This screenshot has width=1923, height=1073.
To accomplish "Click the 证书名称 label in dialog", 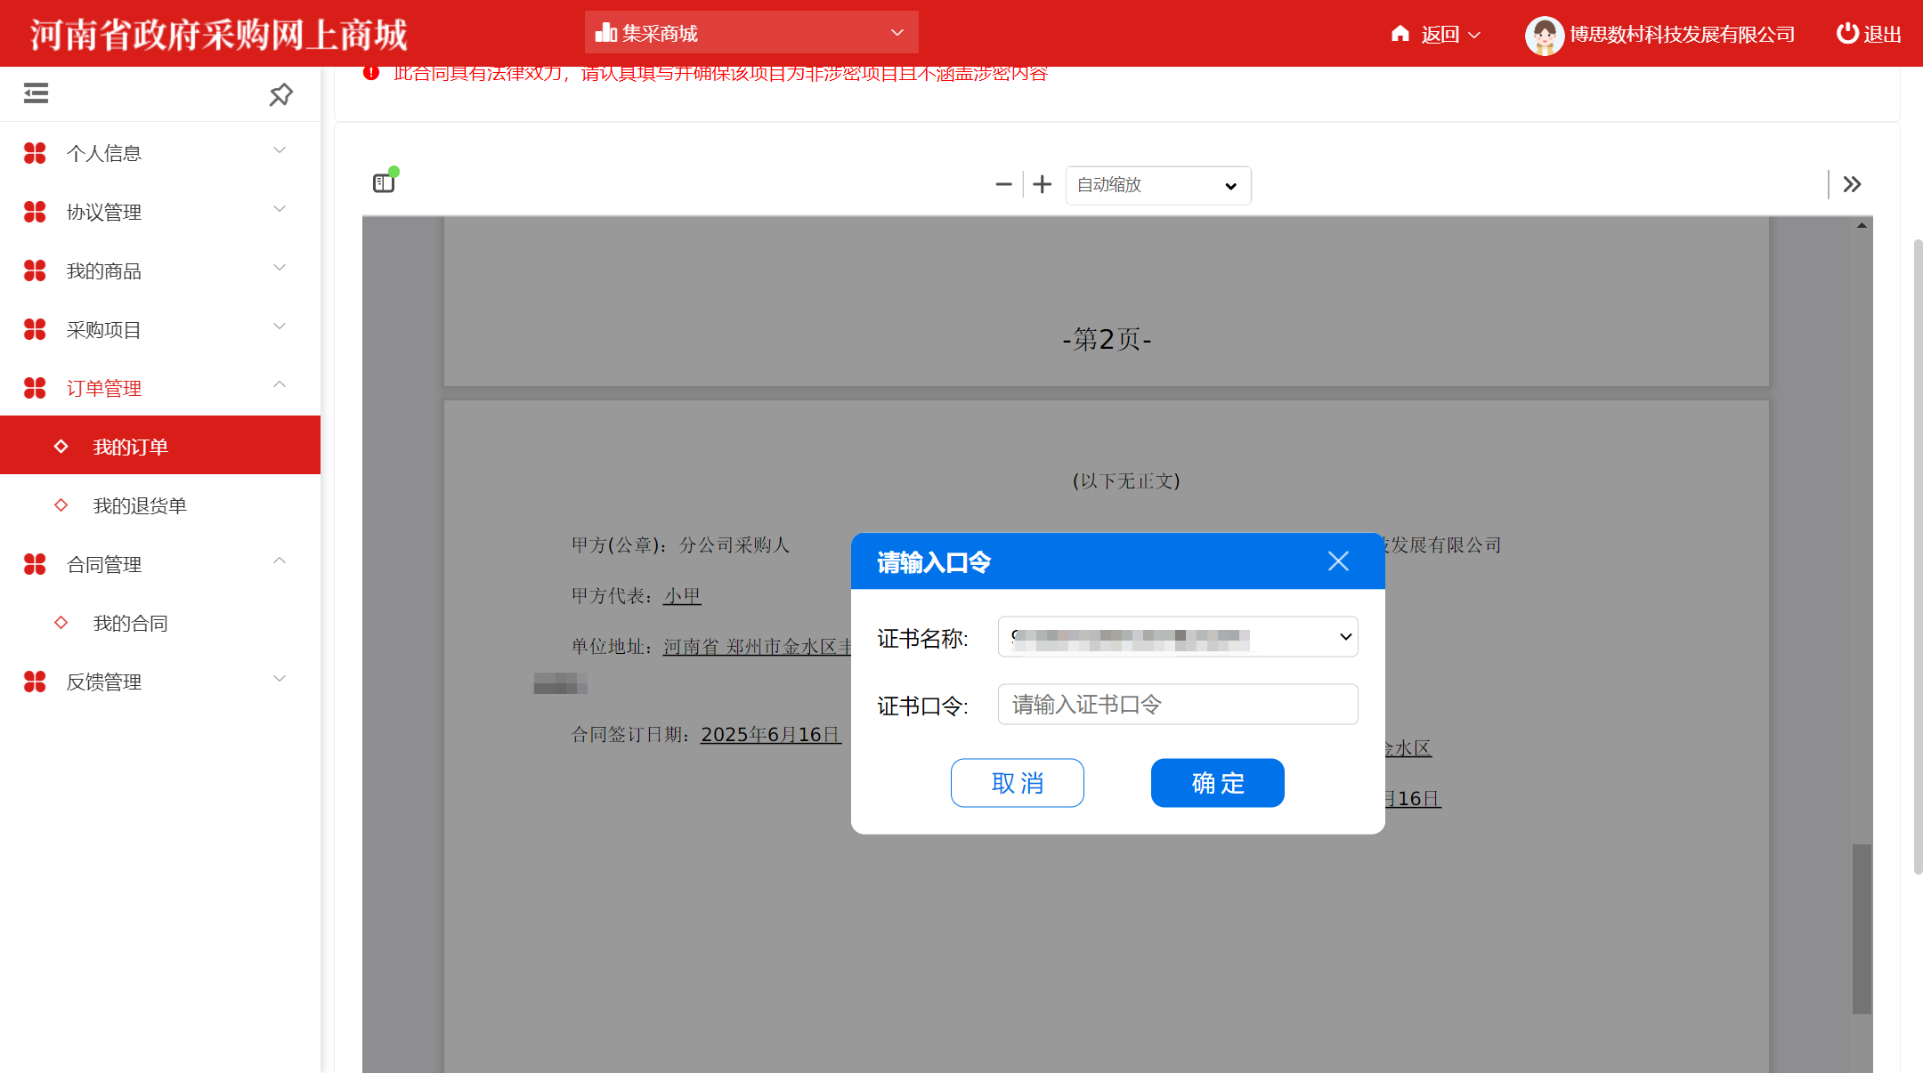I will (x=922, y=638).
